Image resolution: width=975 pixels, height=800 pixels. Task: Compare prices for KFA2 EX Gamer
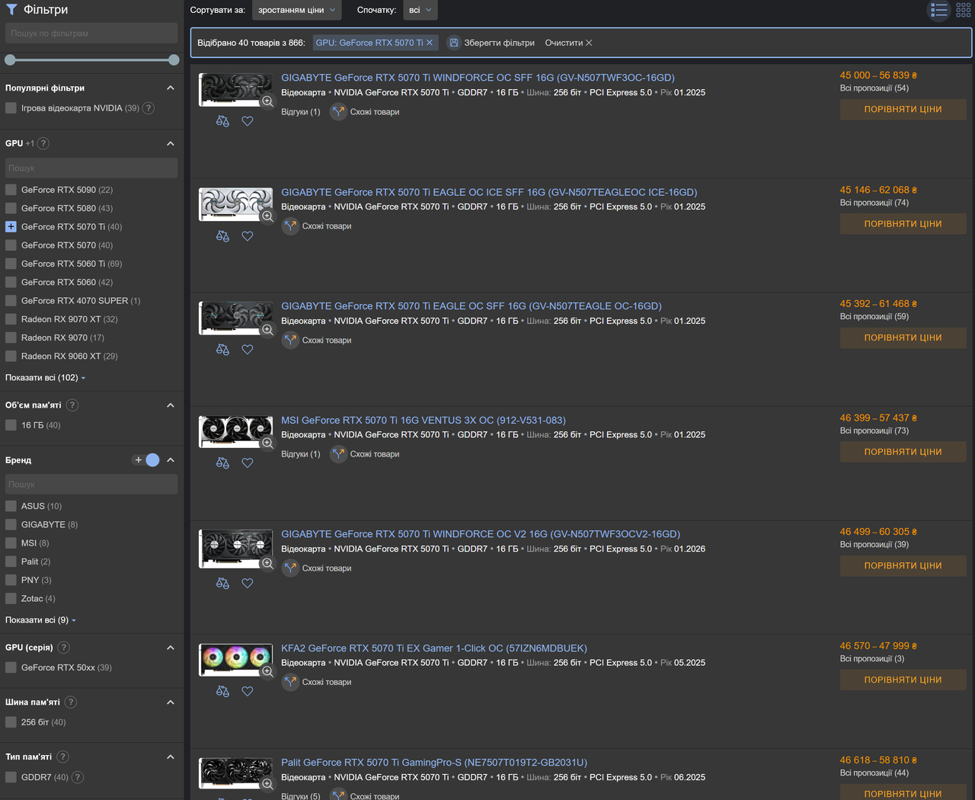pyautogui.click(x=903, y=680)
